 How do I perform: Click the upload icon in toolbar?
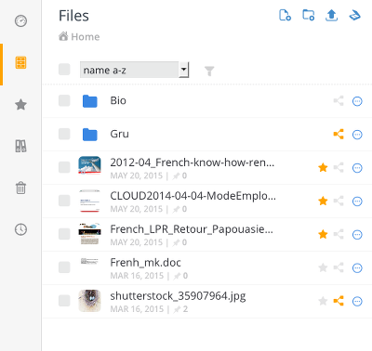coord(331,15)
